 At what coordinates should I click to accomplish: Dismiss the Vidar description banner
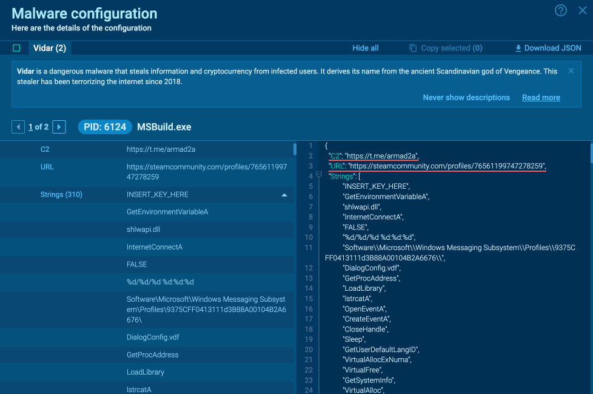tap(571, 71)
